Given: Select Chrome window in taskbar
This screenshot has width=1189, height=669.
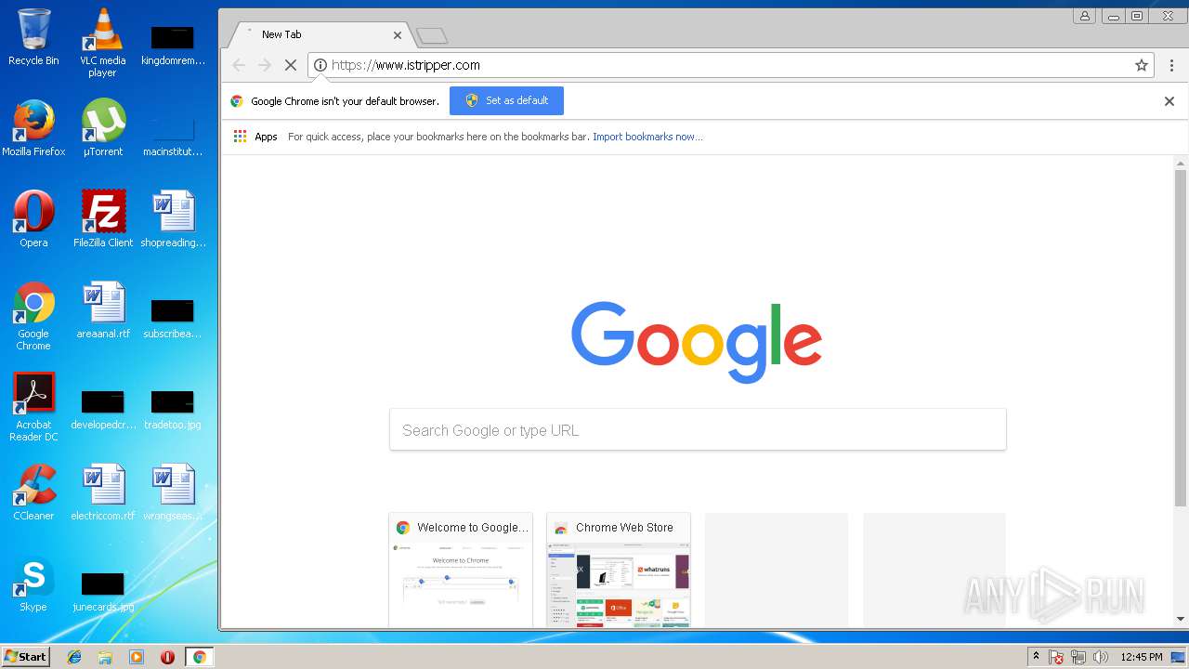Looking at the screenshot, I should [x=199, y=657].
